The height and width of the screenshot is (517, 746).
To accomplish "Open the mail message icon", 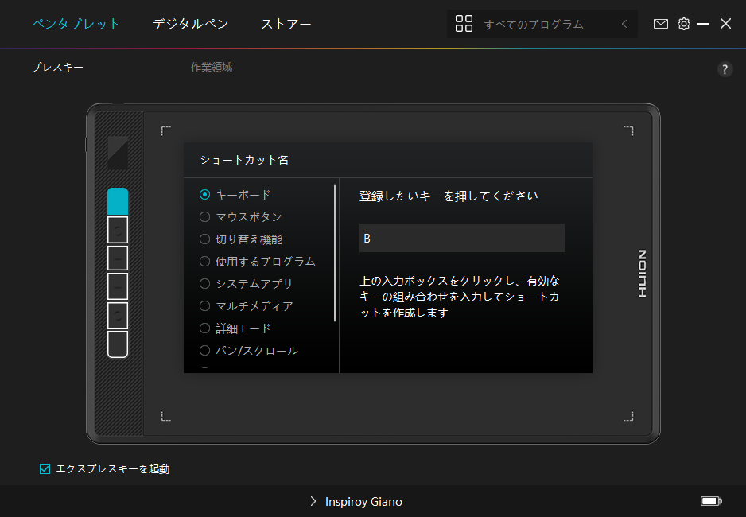I will tap(660, 24).
